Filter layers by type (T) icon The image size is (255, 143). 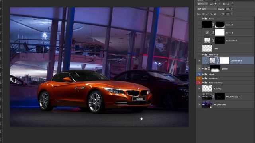pos(220,4)
